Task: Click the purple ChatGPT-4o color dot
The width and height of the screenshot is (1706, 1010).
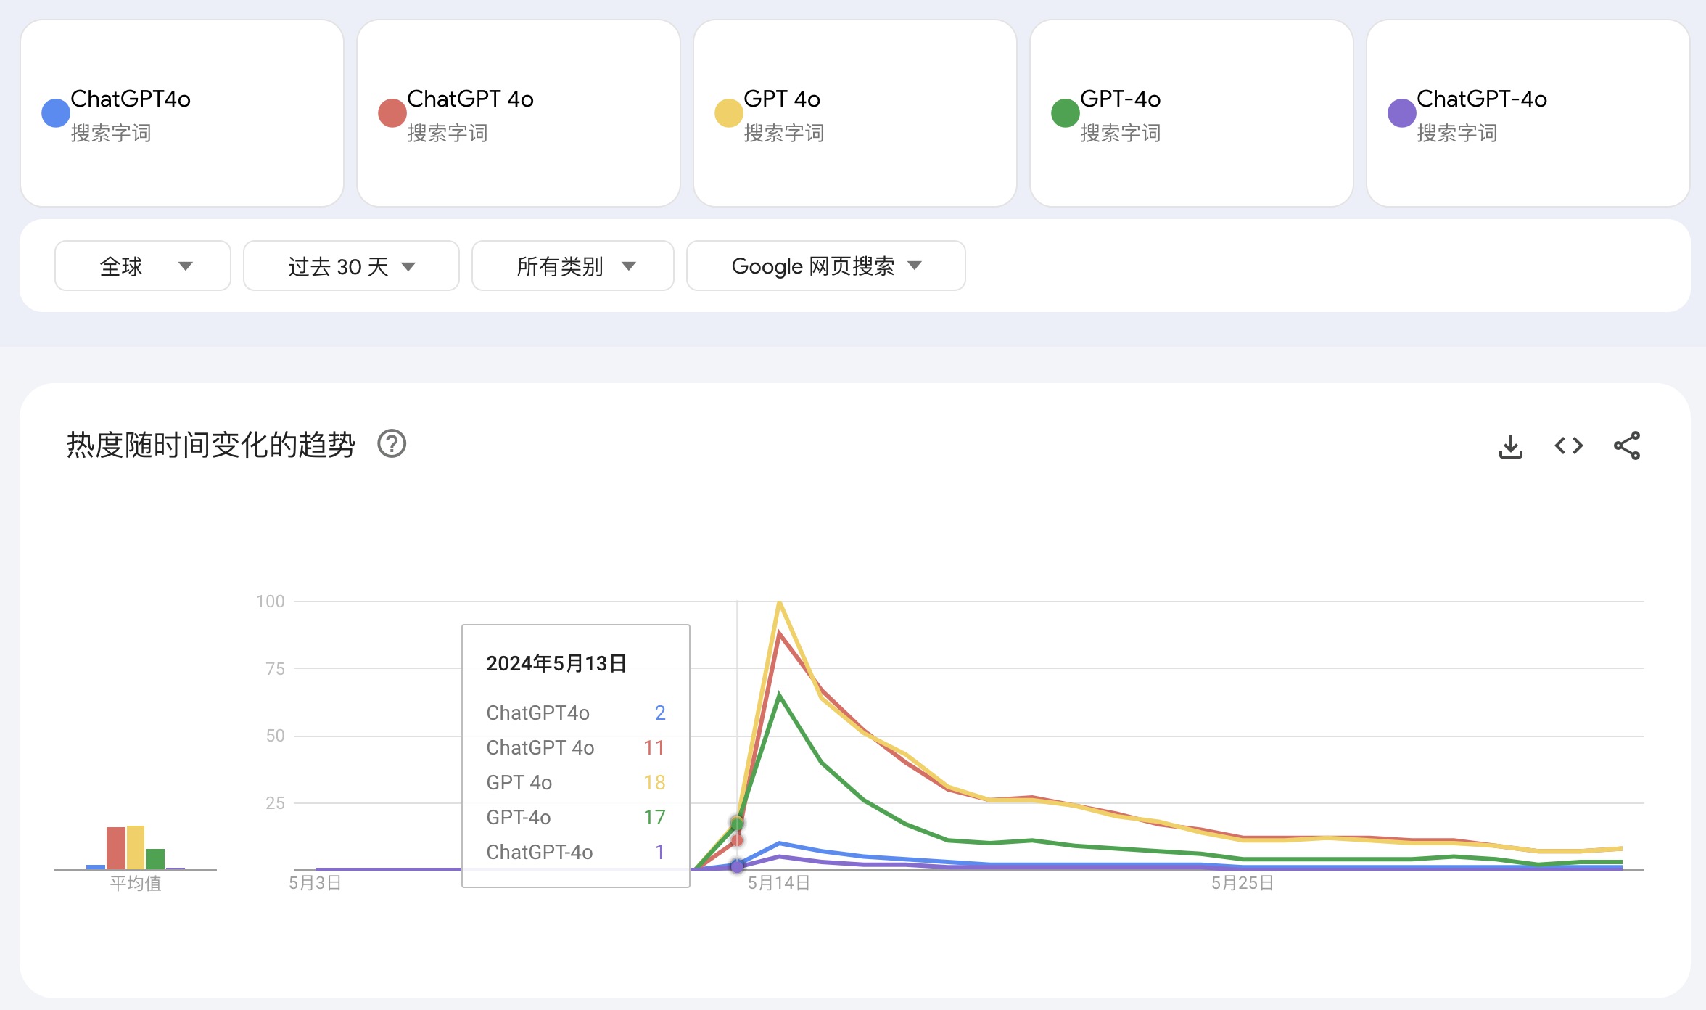Action: pos(1402,112)
